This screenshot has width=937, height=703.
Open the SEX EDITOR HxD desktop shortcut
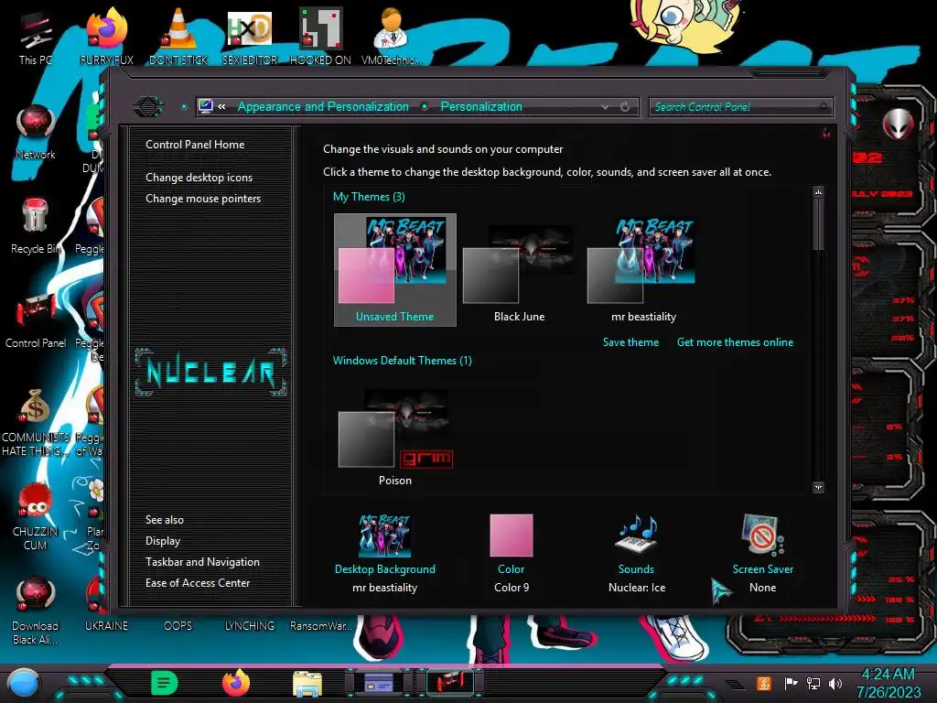pos(250,36)
